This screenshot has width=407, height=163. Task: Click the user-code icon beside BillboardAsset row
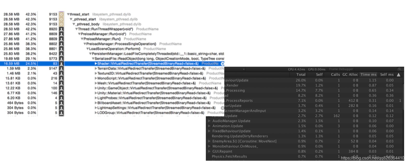point(61,103)
